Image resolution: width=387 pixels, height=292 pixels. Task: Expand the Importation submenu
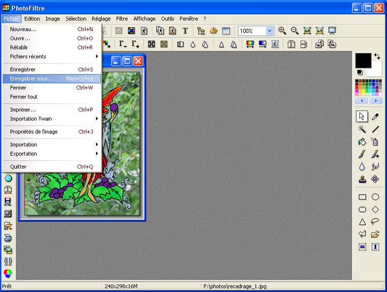pos(52,145)
